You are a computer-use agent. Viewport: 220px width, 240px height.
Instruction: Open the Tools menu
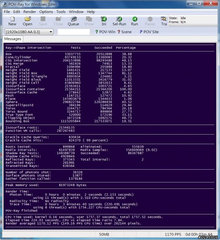pyautogui.click(x=61, y=12)
